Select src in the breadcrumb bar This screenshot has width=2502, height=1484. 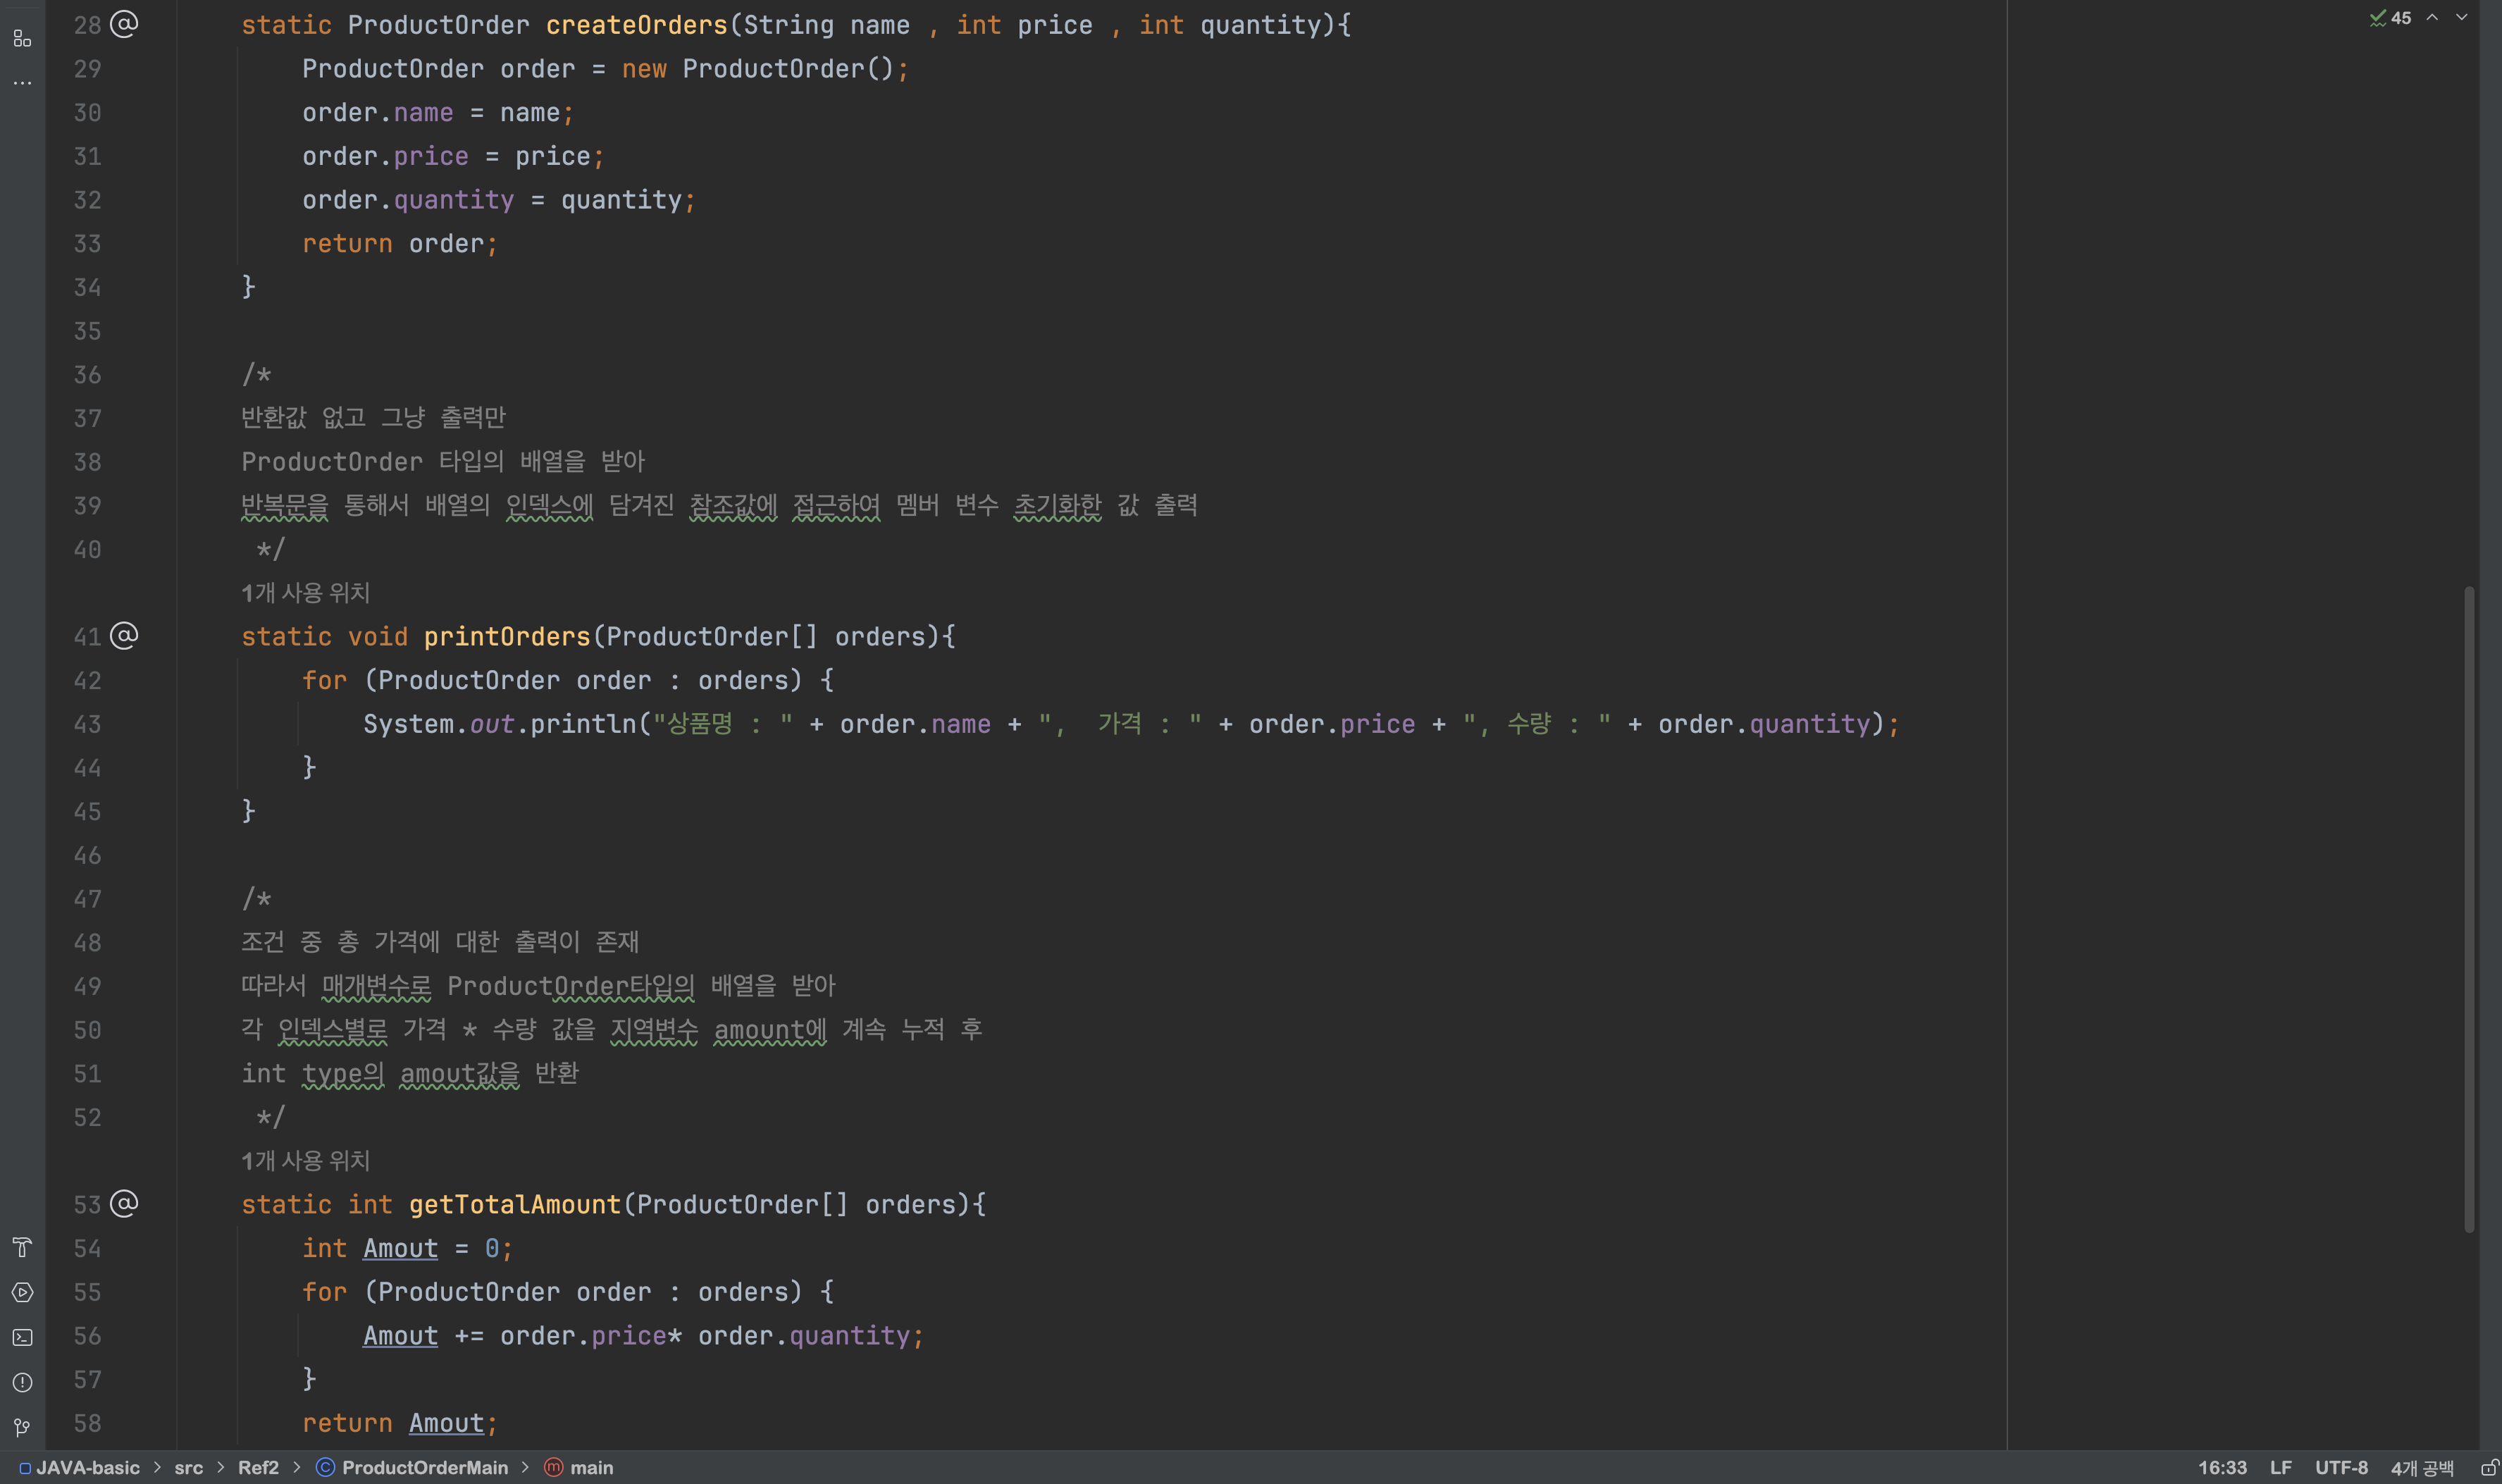(189, 1468)
